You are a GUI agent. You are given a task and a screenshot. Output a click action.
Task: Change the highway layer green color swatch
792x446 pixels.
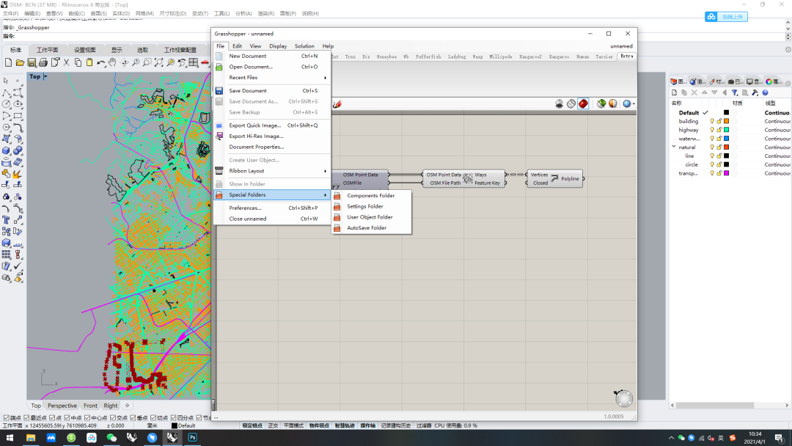tap(726, 130)
